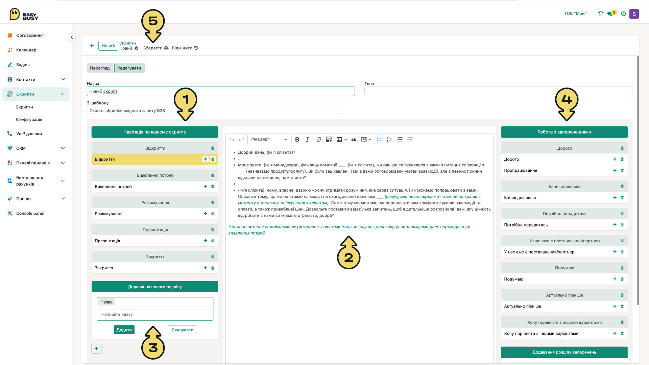This screenshot has width=649, height=365.
Task: Increase the indent
Action: pyautogui.click(x=410, y=139)
